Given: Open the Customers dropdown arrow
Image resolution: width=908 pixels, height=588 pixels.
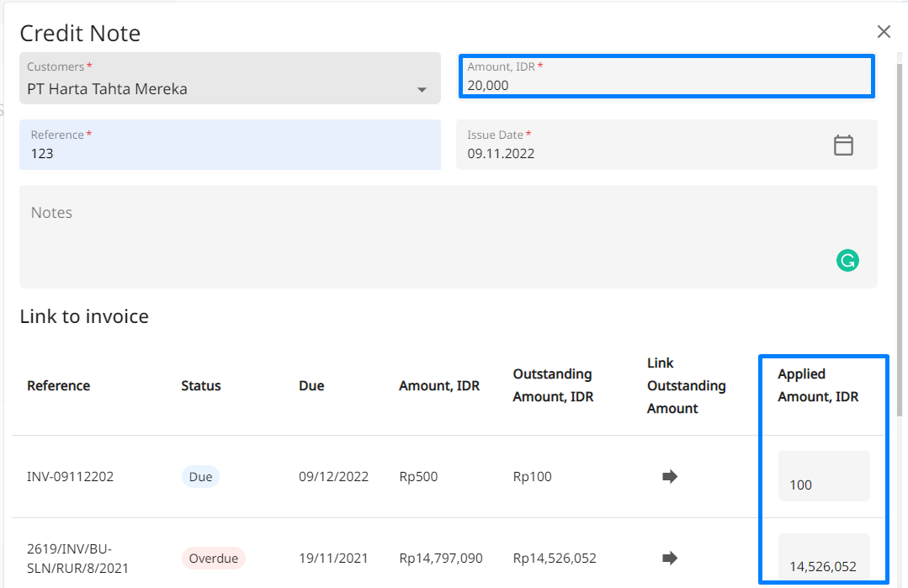Looking at the screenshot, I should coord(422,90).
